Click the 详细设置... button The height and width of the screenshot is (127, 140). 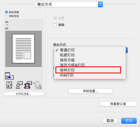click(x=90, y=91)
